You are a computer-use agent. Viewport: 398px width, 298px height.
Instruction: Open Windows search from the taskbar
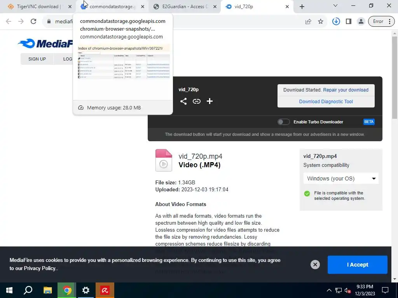click(28, 290)
